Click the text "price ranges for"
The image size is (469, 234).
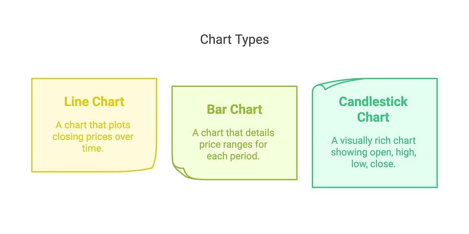[233, 144]
